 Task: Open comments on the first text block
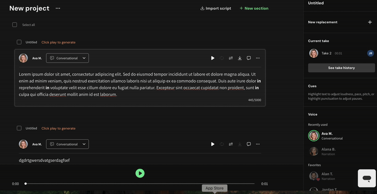click(x=249, y=58)
